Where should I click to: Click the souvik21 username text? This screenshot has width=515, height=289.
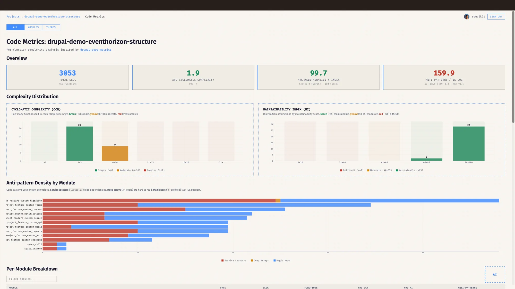click(x=478, y=17)
